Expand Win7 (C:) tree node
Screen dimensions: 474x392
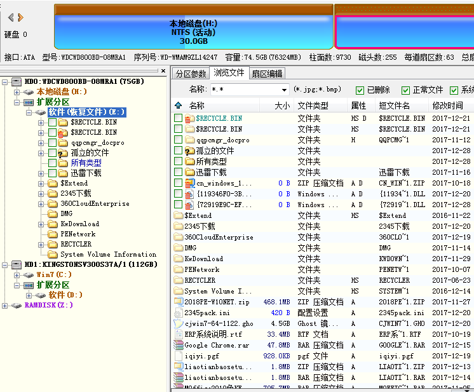tap(17, 275)
